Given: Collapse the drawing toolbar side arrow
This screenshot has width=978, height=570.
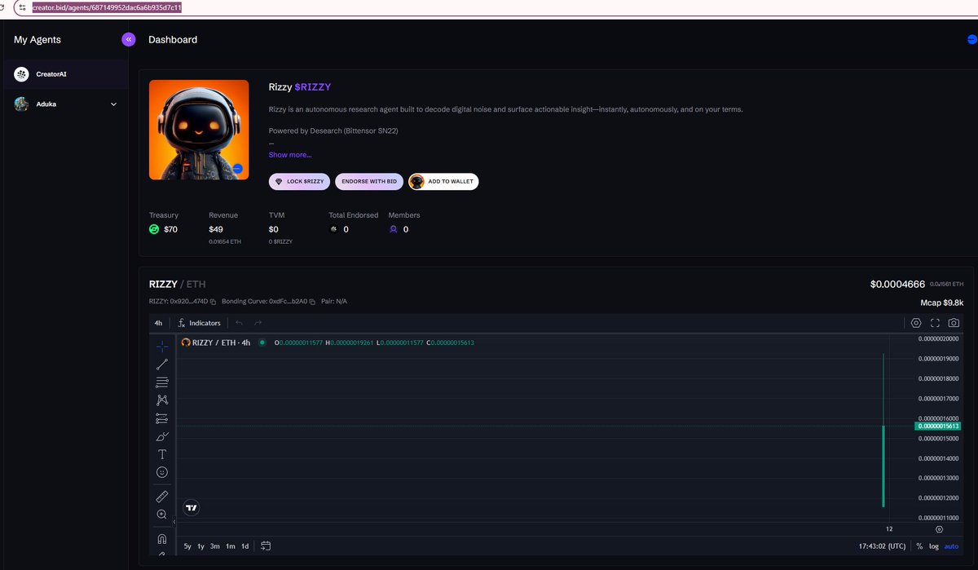Looking at the screenshot, I should (x=174, y=520).
